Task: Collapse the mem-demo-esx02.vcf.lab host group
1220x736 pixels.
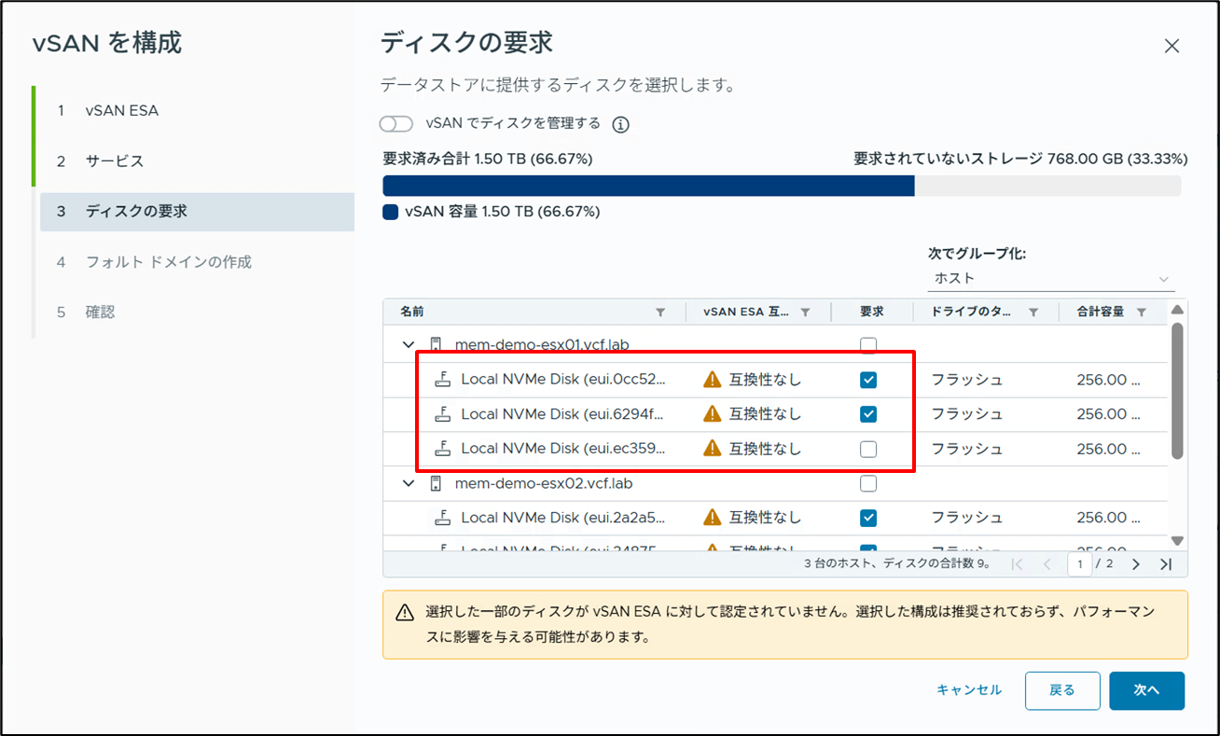Action: [408, 483]
